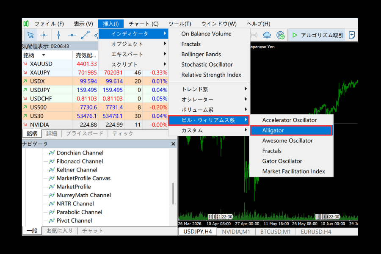Open the 表示 (V) menu
381x254 pixels.
pyautogui.click(x=83, y=24)
